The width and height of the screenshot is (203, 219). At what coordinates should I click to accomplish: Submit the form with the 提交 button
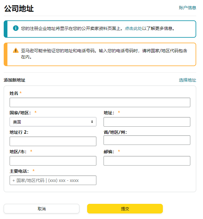tap(125, 209)
